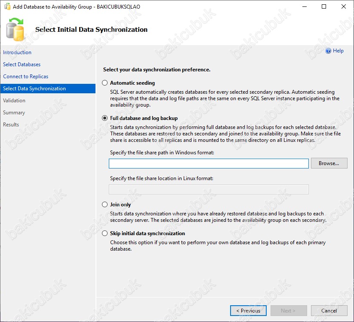Minimize the wizard window
Screen dimensions: 354x322
305,6
